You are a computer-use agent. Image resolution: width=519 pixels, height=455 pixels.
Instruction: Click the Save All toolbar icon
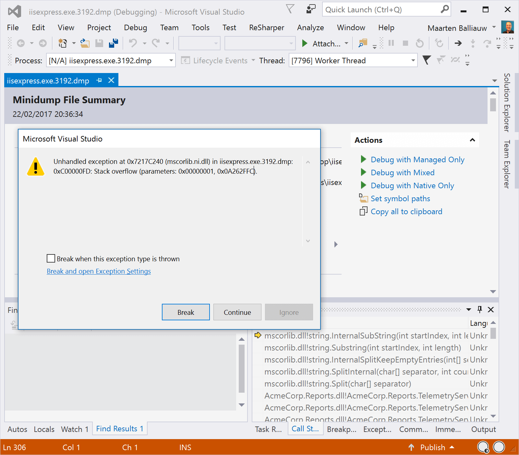(x=114, y=43)
